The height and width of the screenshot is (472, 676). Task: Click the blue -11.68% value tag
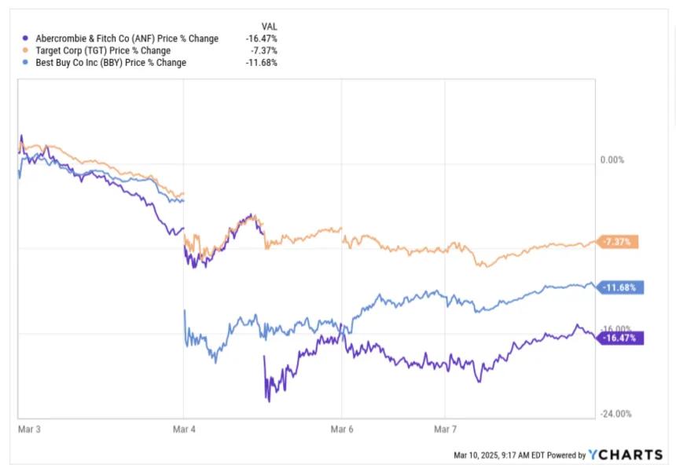coord(620,287)
